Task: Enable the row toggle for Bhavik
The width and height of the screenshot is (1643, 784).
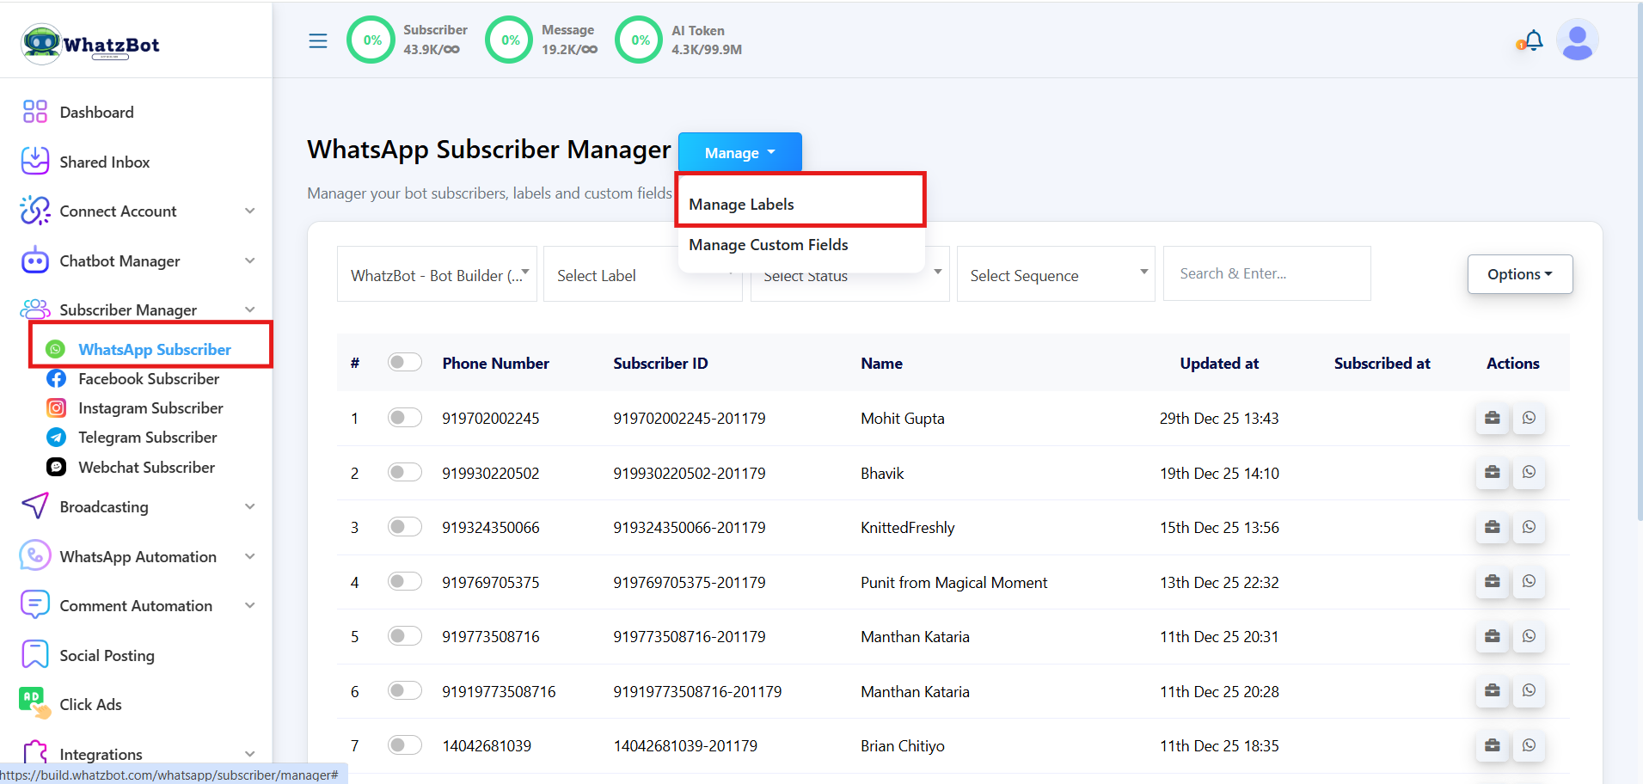Action: point(404,472)
